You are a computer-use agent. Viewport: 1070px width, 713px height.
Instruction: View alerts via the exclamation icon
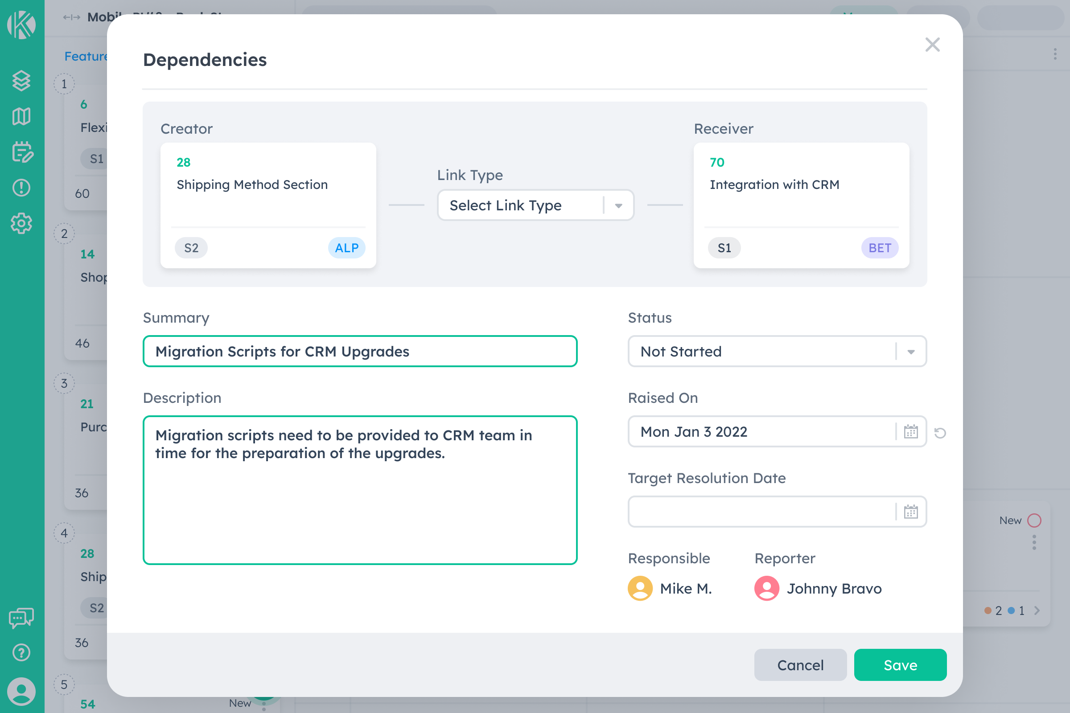(21, 188)
